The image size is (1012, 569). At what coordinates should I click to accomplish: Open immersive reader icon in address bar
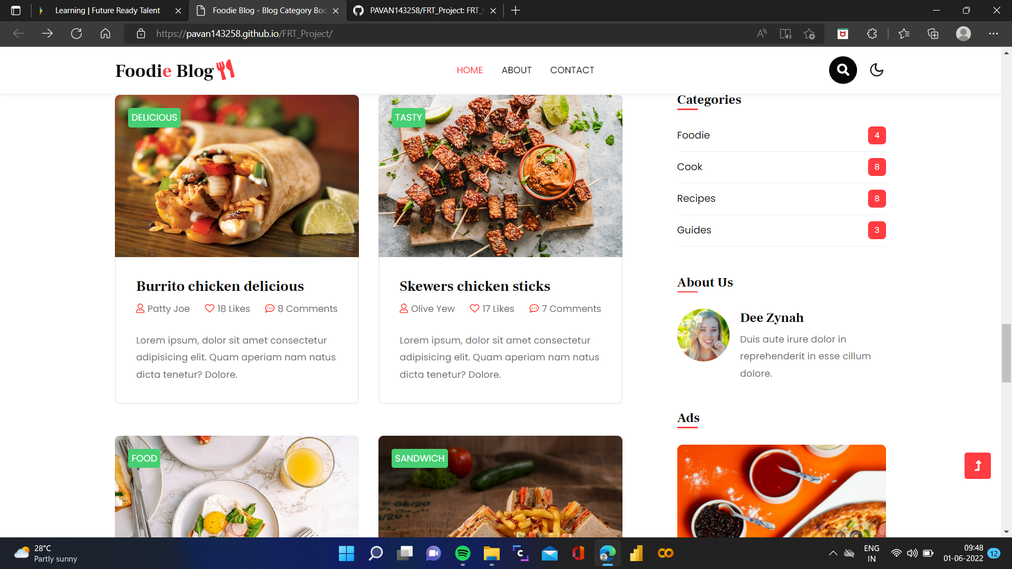coord(785,34)
